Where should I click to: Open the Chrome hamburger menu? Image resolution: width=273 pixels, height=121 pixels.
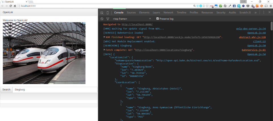[x=270, y=6]
